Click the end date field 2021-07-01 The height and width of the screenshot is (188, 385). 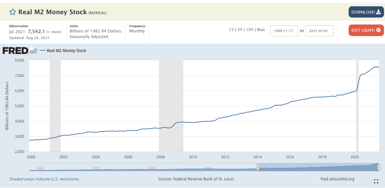coord(319,31)
